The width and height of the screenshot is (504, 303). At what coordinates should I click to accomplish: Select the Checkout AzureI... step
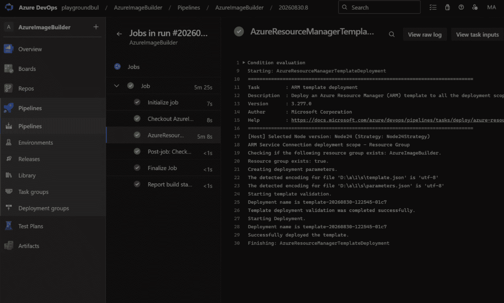[x=163, y=119]
